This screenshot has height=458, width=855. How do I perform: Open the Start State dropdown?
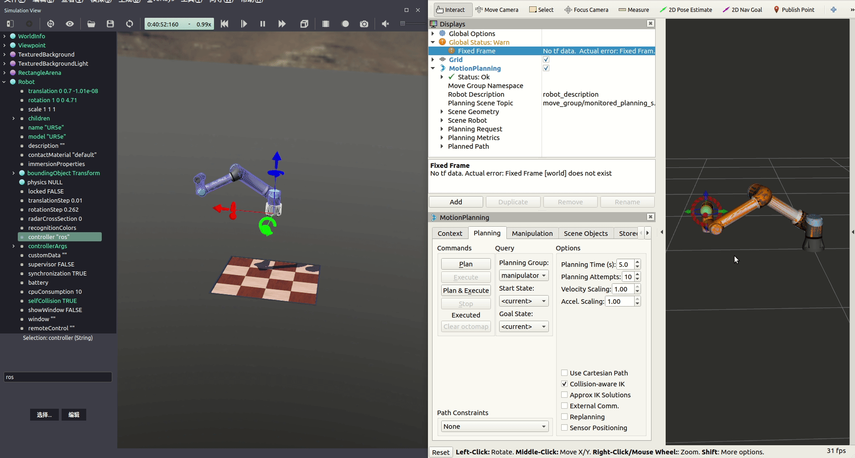tap(524, 301)
